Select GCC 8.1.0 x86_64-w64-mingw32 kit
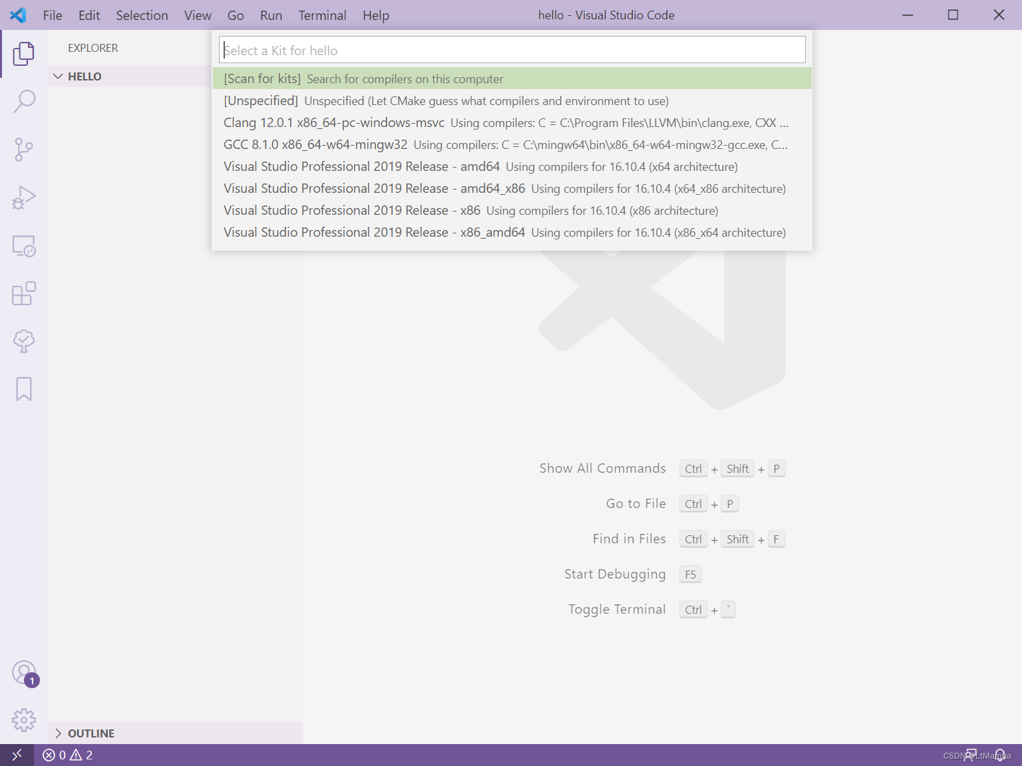The image size is (1022, 766). pyautogui.click(x=512, y=144)
